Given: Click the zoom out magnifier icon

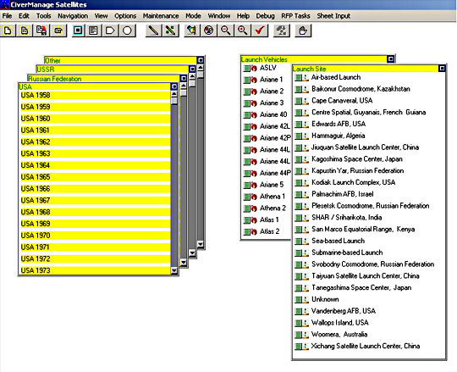Looking at the screenshot, I should click(x=225, y=31).
